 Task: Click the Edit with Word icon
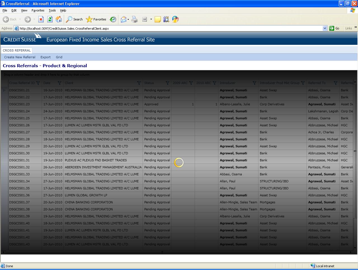(x=145, y=19)
